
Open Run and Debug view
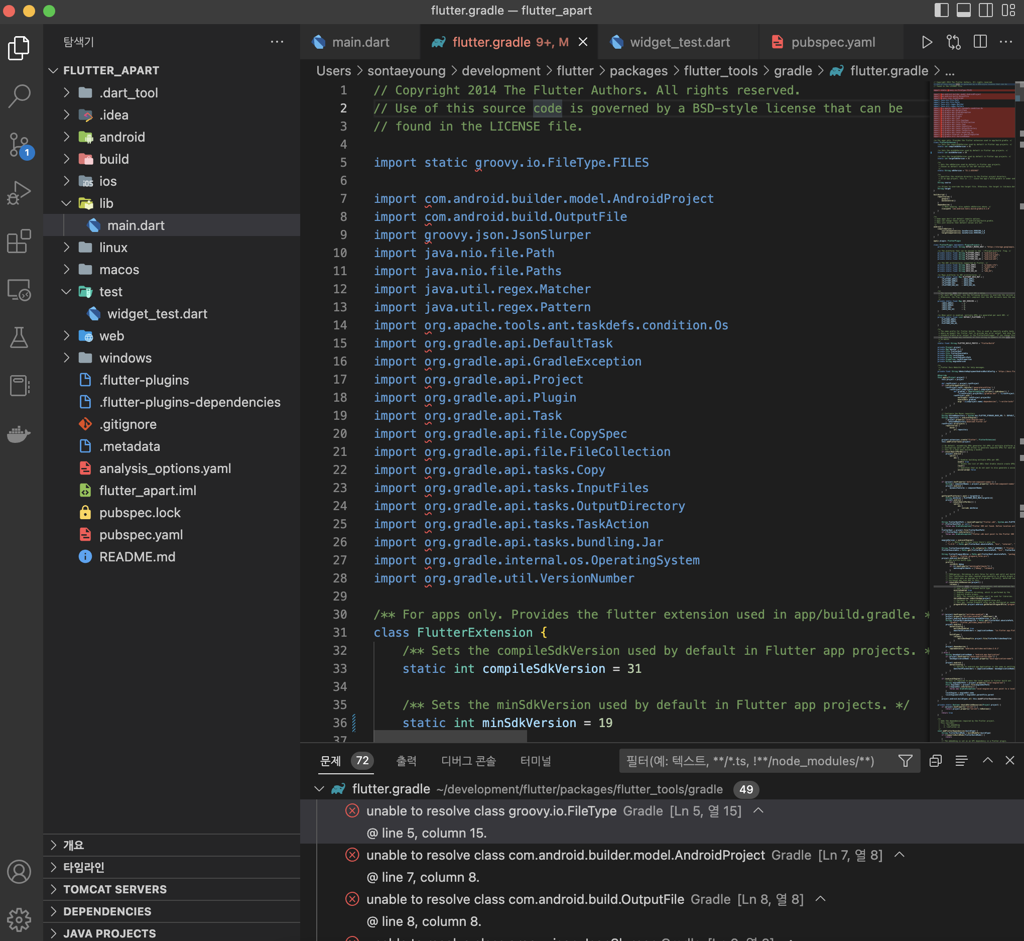click(x=20, y=193)
